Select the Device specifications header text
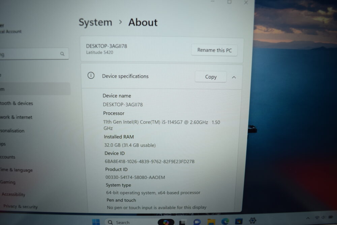337x225 pixels. tap(125, 76)
